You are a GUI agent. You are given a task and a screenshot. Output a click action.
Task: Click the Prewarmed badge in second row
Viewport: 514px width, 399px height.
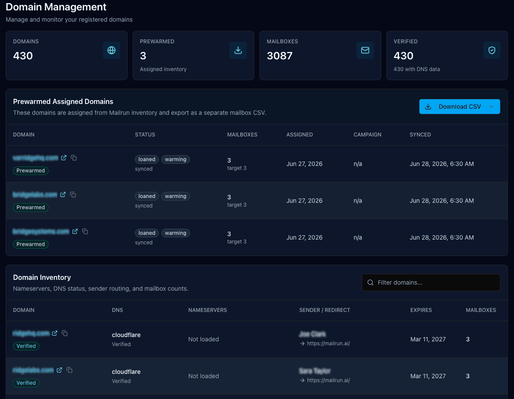31,208
